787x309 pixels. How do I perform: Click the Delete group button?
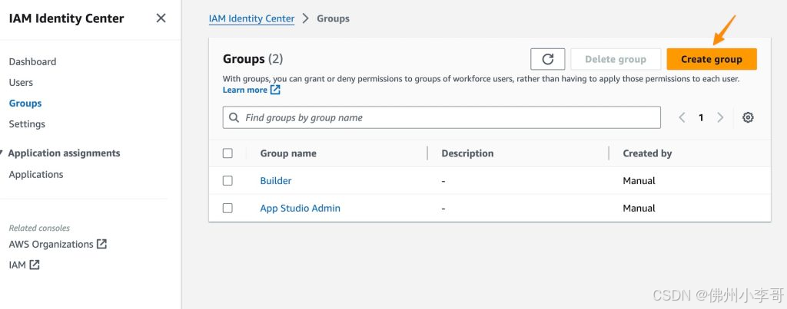616,59
